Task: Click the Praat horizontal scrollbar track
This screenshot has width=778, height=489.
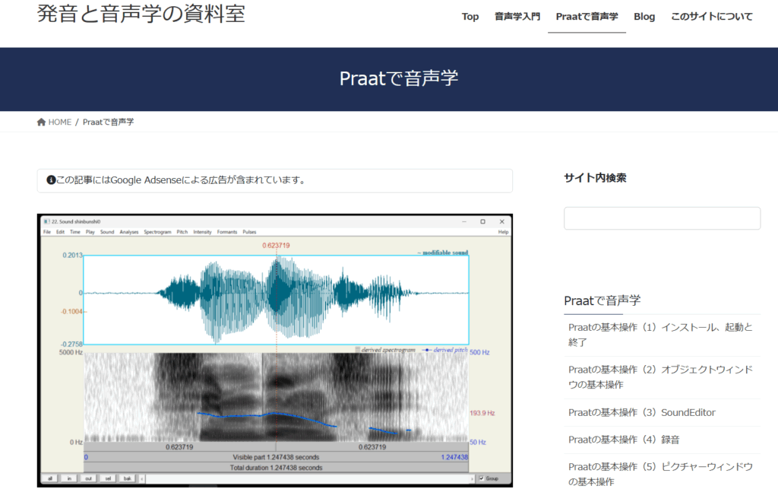Action: tap(304, 478)
